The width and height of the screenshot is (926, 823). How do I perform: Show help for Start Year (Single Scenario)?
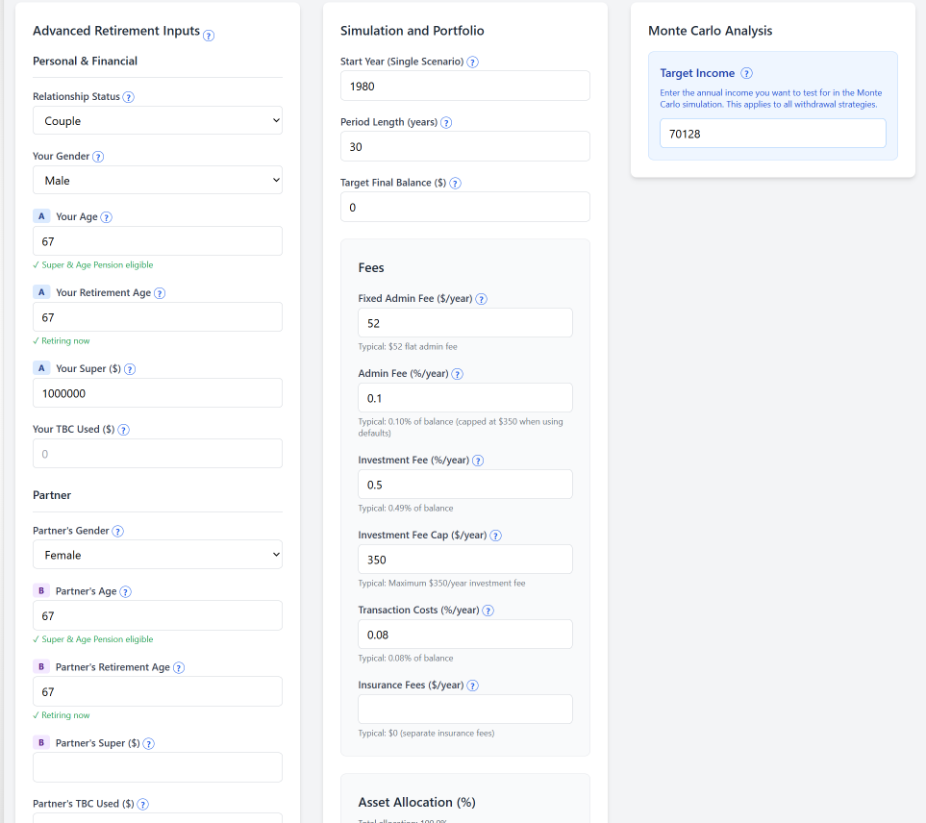[x=472, y=62]
